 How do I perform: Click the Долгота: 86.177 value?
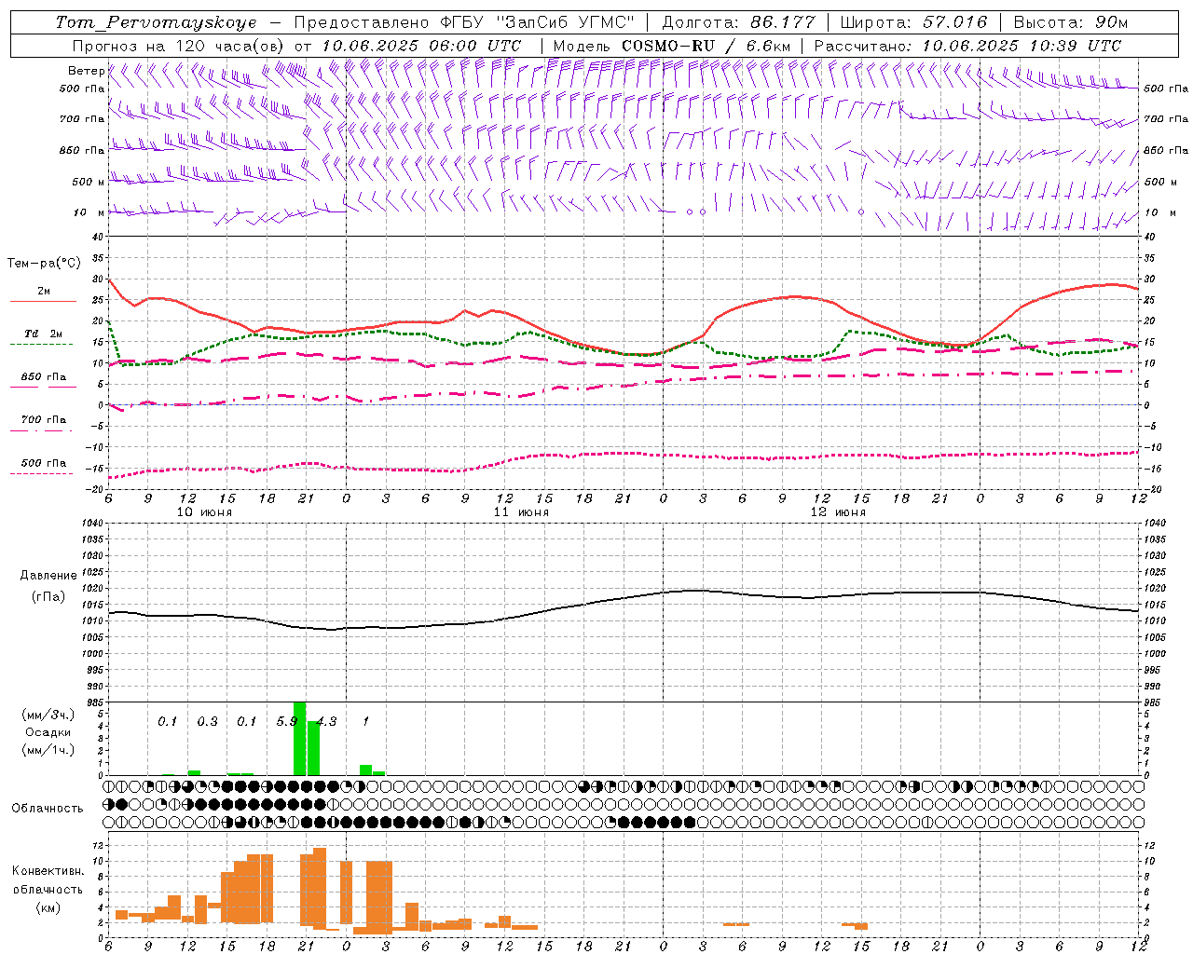739,22
